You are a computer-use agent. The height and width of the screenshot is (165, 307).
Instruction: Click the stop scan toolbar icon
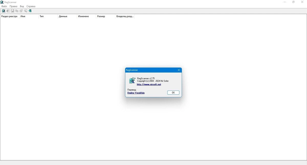[x=8, y=11]
